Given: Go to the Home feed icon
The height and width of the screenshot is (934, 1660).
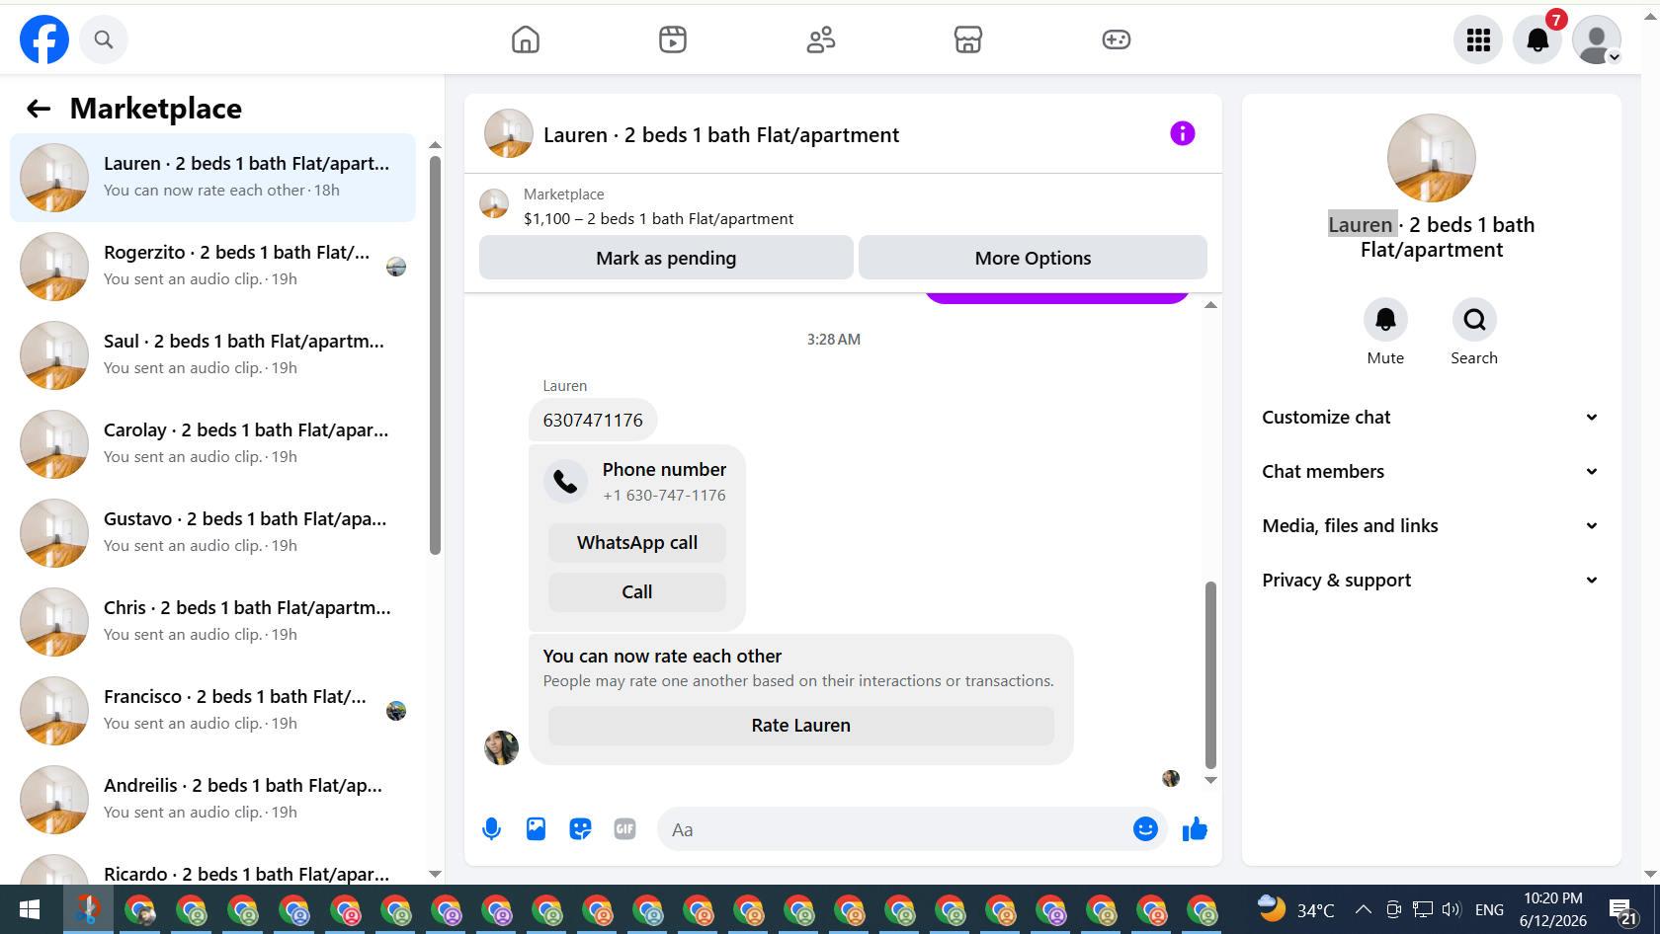Looking at the screenshot, I should click(526, 39).
